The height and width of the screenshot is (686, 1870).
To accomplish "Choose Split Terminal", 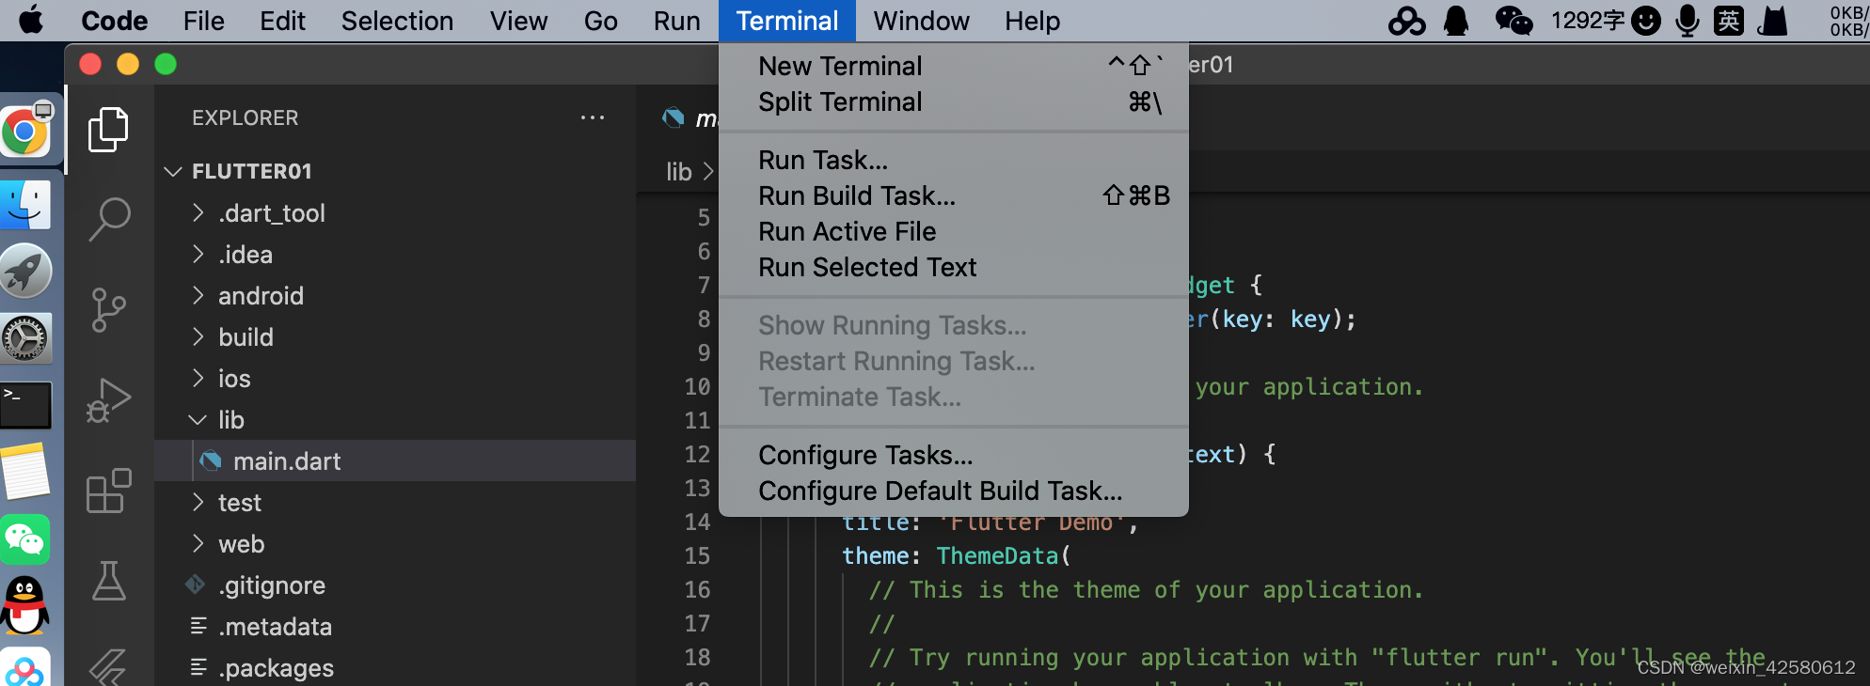I will [954, 101].
